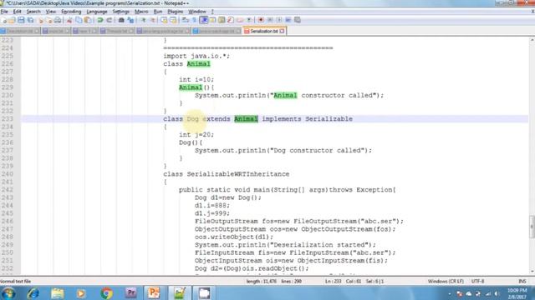This screenshot has height=300, width=535.
Task: Click the Close All toolbar icon
Action: coord(49,20)
